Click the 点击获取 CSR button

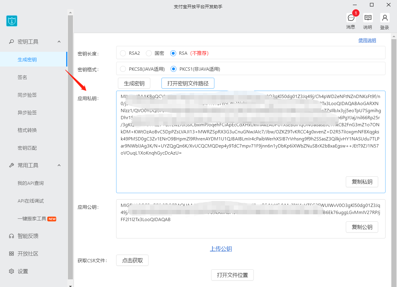pos(132,260)
